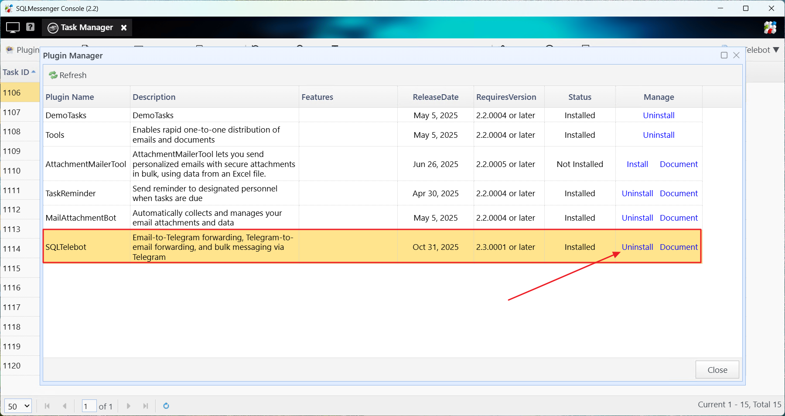Image resolution: width=785 pixels, height=416 pixels.
Task: Install the AttachmentMailerTool plugin
Action: 637,164
